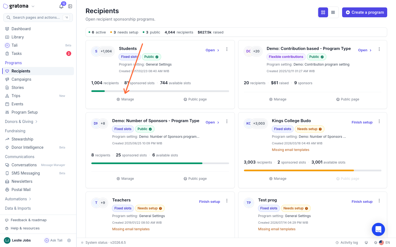Screen dimensions: 396x247
Task: Switch to list view
Action: tap(333, 12)
